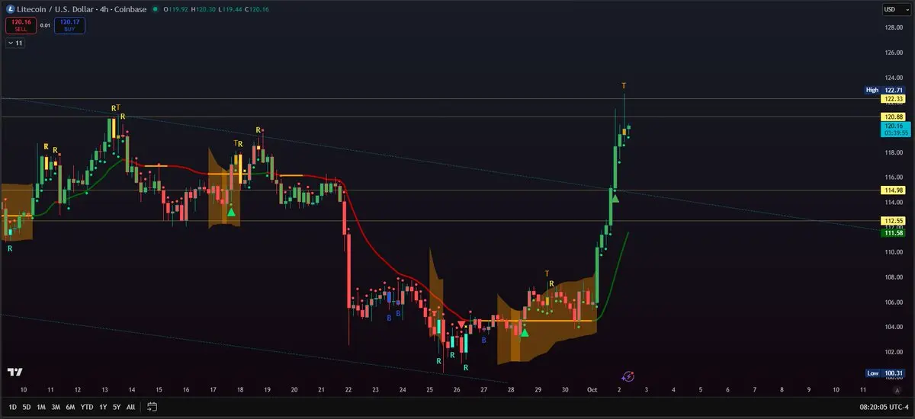Click the Litecoin symbol logo icon

[x=10, y=9]
